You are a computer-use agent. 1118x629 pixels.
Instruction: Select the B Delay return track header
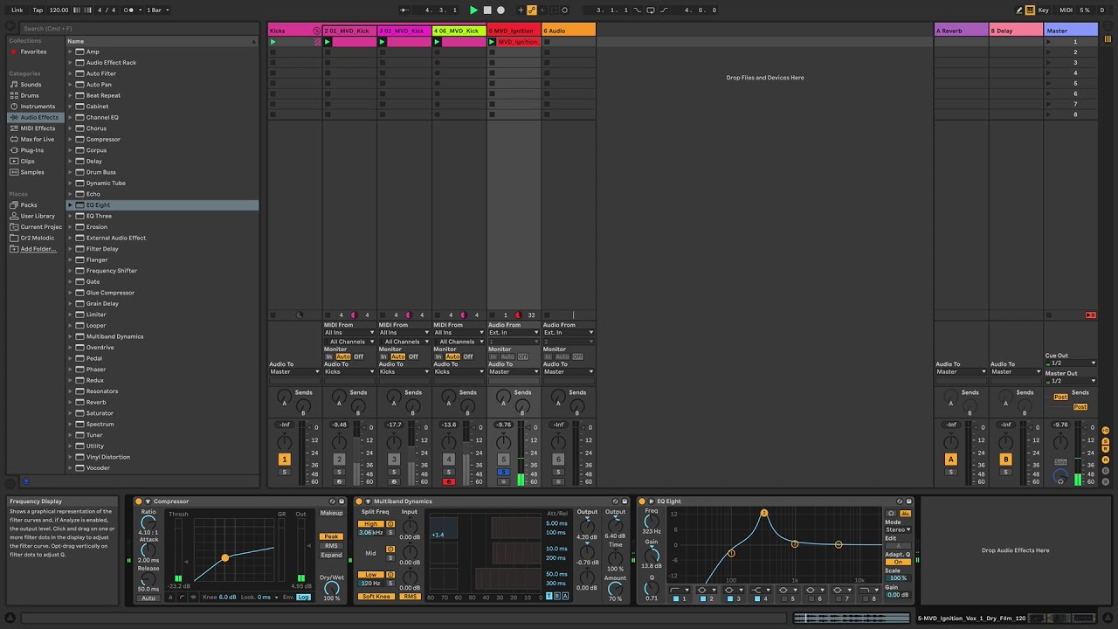click(x=1016, y=31)
